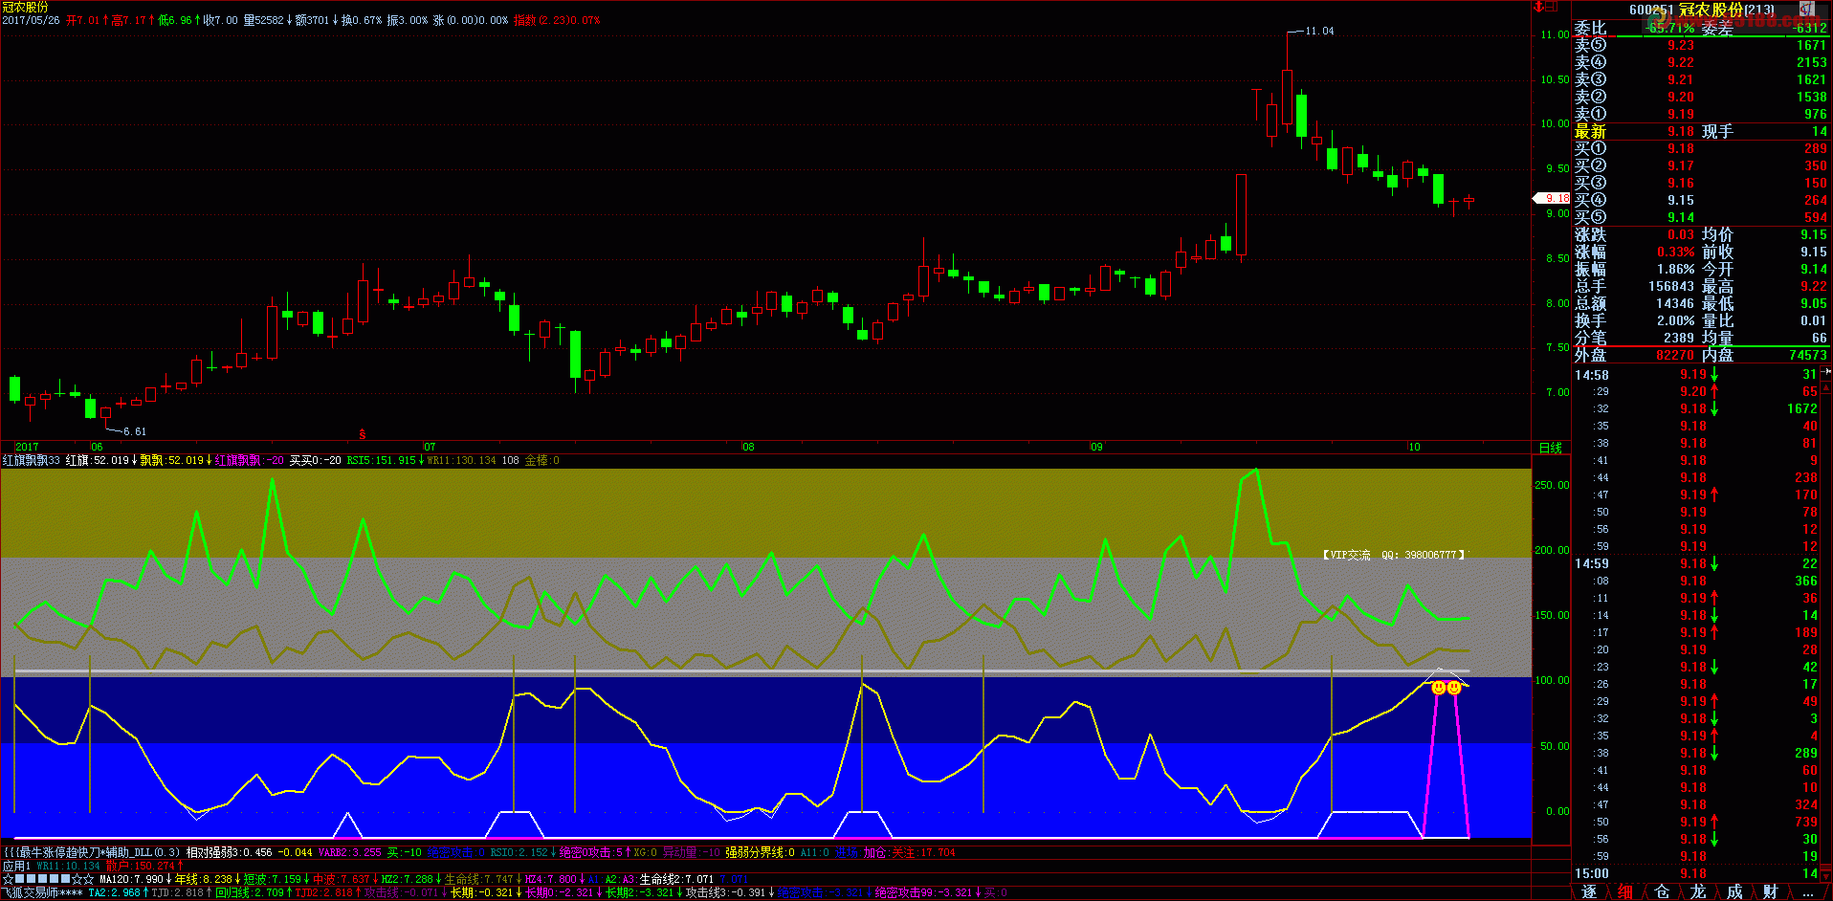Screen dimensions: 1833x901
Task: Click the first yellow smiley signal on indicator
Action: point(1438,687)
